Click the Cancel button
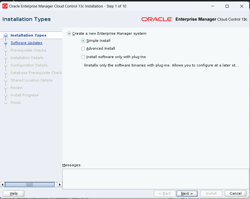 coord(235,193)
